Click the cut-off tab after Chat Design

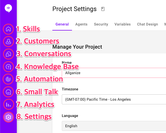pos(165,24)
